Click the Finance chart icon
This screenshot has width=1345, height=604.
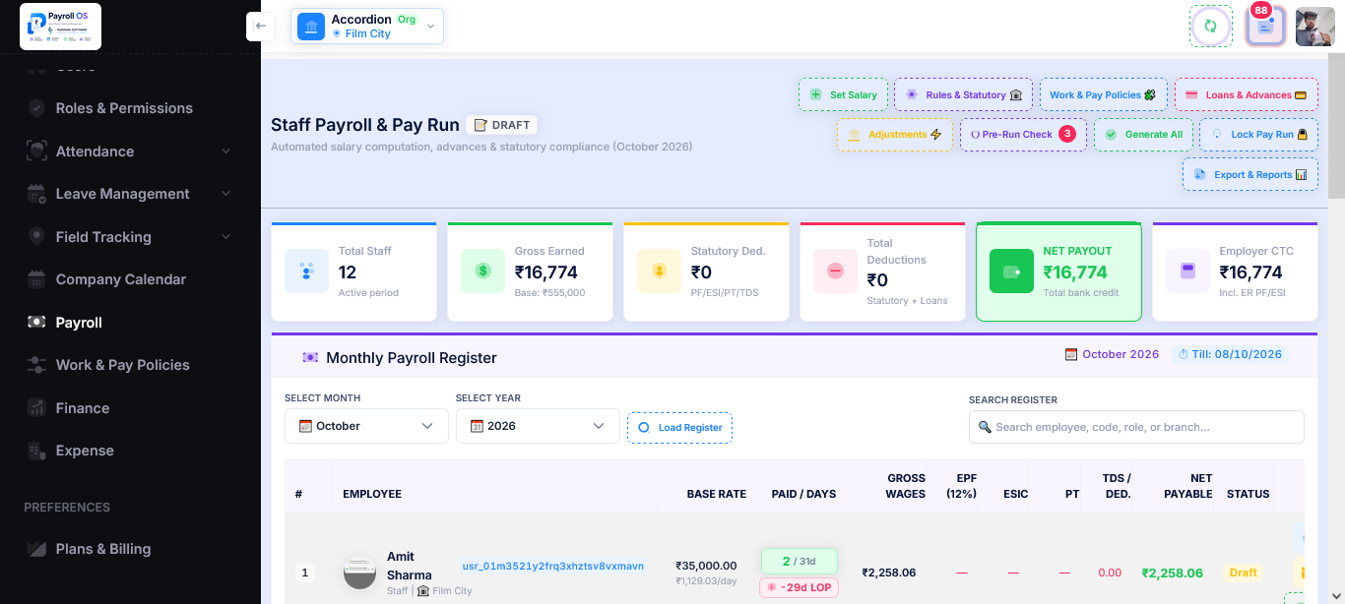click(36, 408)
